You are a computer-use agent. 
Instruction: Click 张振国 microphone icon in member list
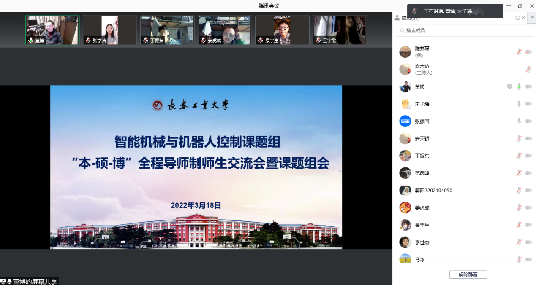point(519,121)
